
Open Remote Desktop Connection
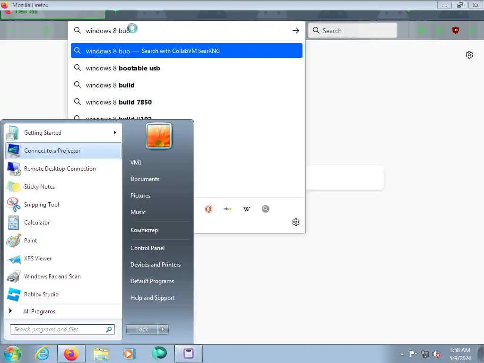(x=63, y=169)
